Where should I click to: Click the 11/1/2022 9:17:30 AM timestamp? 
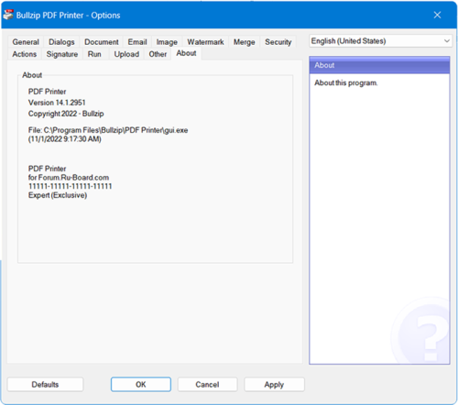(65, 139)
